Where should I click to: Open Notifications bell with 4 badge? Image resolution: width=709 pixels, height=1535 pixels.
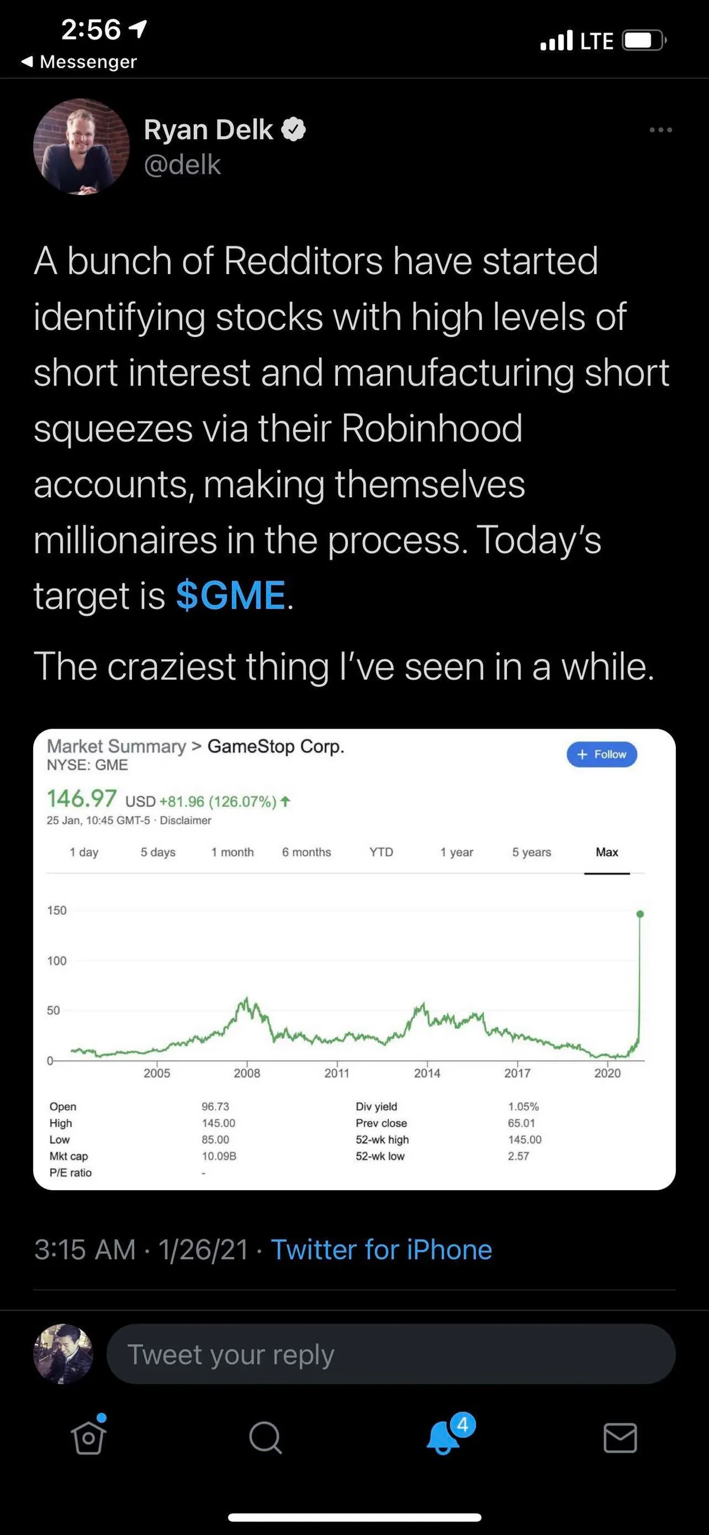tap(444, 1437)
